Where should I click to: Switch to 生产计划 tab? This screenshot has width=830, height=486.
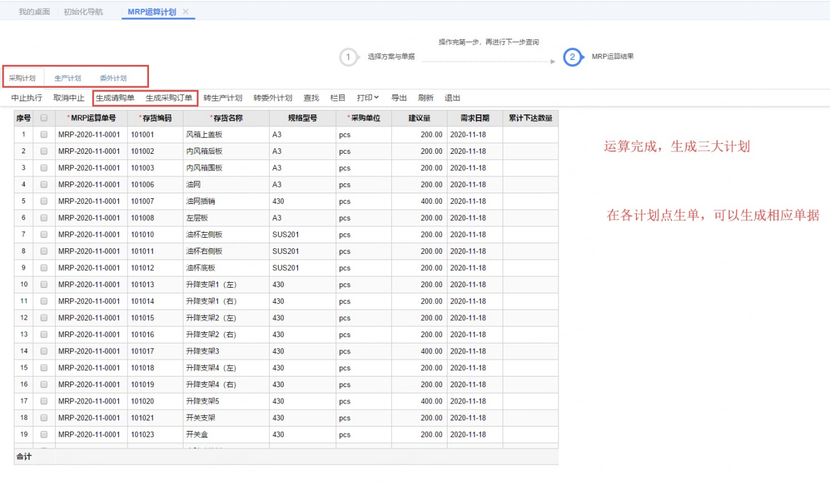[x=68, y=78]
